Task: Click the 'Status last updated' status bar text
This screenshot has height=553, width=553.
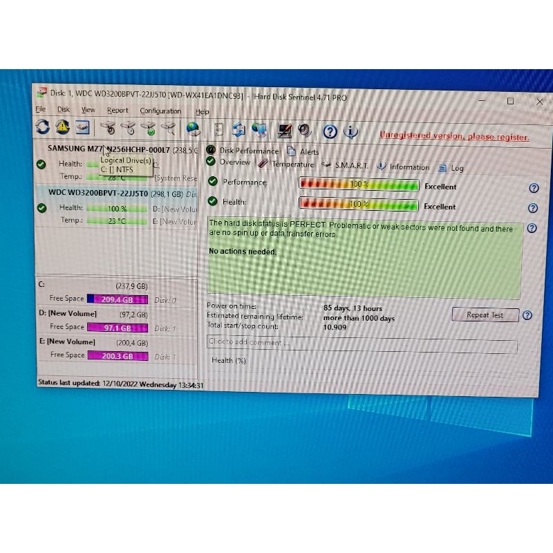Action: coord(121,384)
